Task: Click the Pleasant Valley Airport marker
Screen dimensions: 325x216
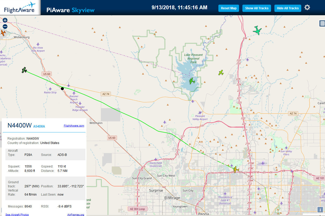Action: (x=200, y=113)
